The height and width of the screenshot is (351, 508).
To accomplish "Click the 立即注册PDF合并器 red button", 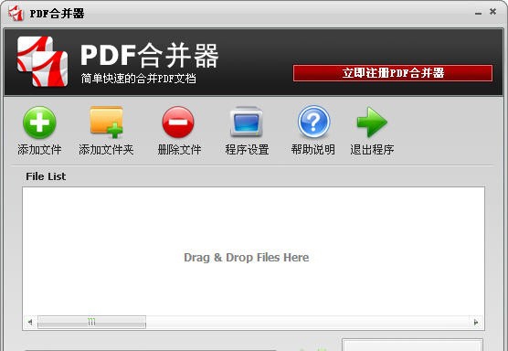I will [x=393, y=73].
